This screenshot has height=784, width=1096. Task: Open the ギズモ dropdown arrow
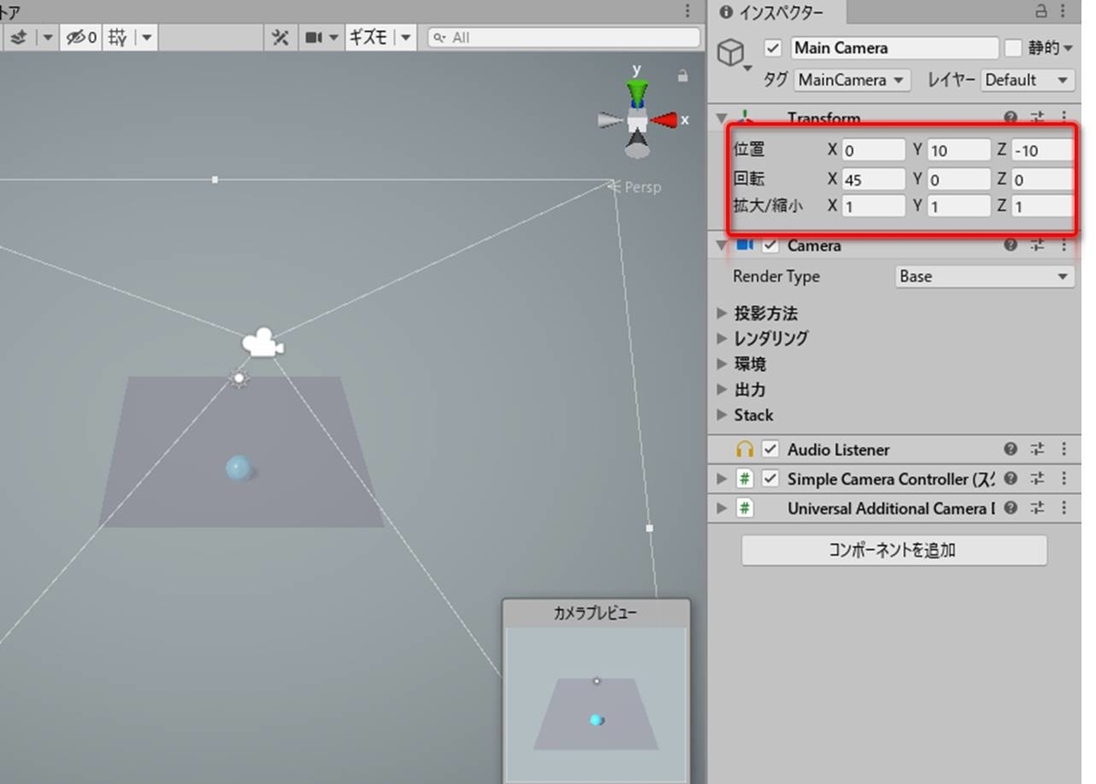[x=406, y=37]
